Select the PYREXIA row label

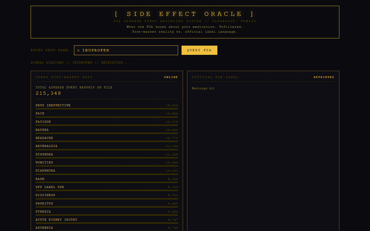click(x=43, y=212)
